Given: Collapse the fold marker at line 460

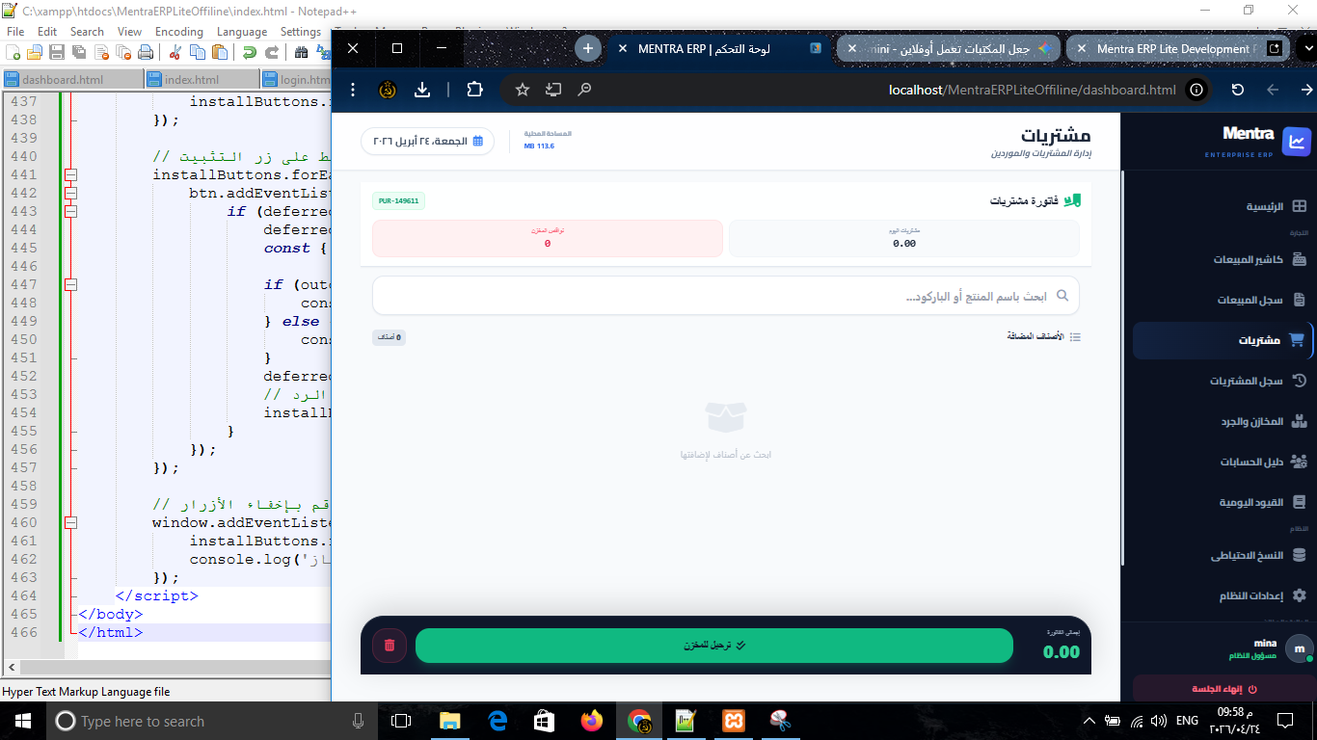Looking at the screenshot, I should point(69,522).
